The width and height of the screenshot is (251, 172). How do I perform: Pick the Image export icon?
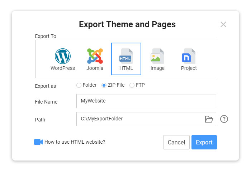click(x=157, y=56)
